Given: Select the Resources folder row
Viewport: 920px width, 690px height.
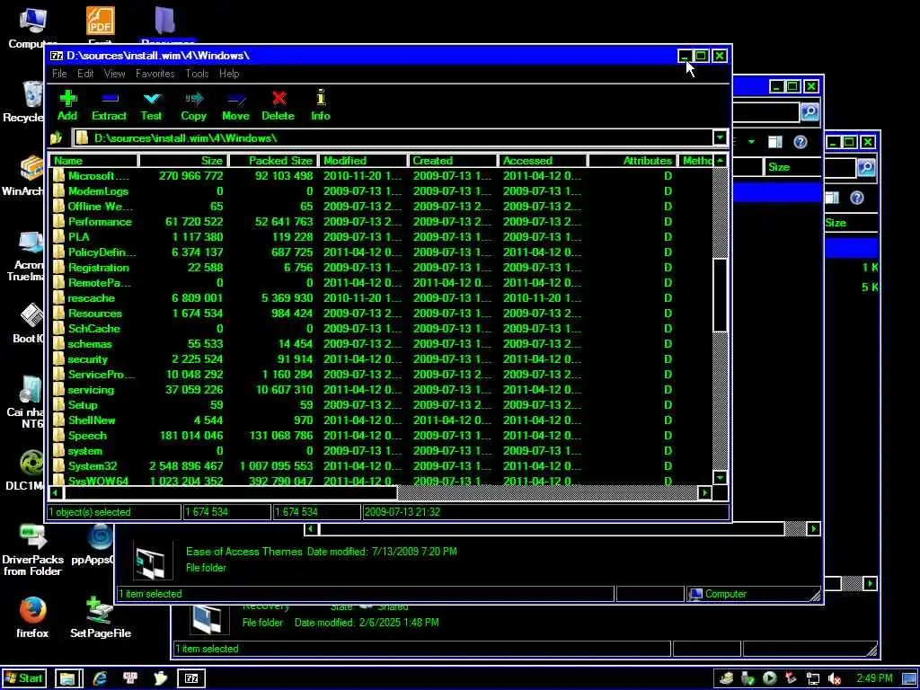Looking at the screenshot, I should click(x=381, y=314).
